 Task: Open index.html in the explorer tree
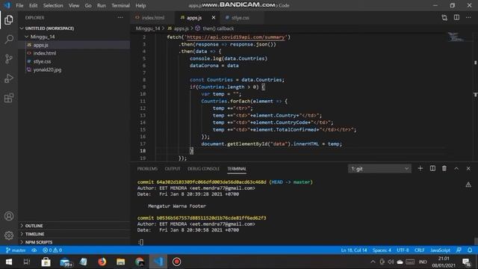point(45,53)
